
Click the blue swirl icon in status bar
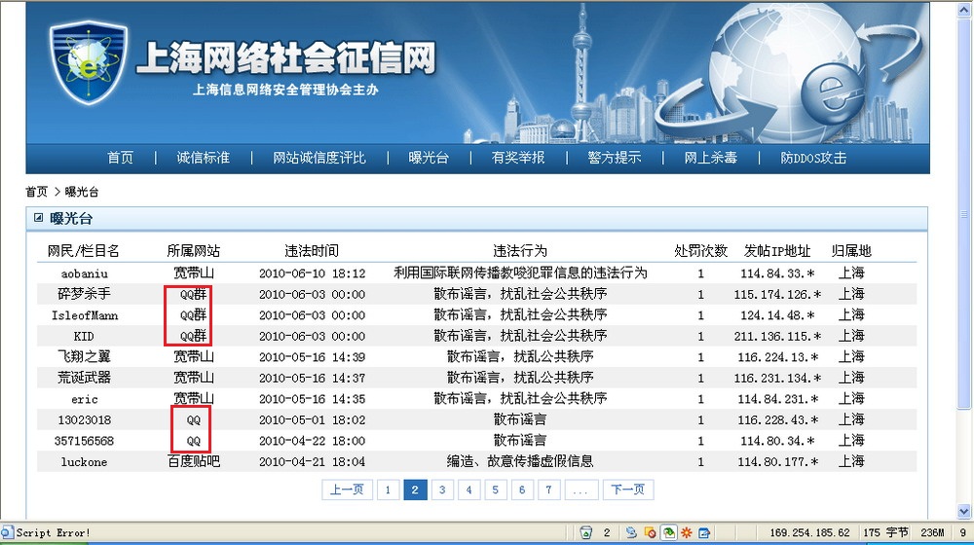click(632, 532)
